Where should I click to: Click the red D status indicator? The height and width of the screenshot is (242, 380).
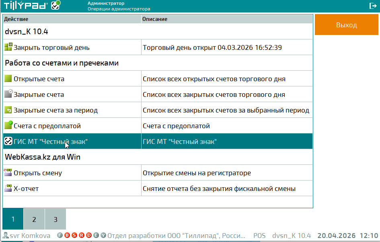89,235
